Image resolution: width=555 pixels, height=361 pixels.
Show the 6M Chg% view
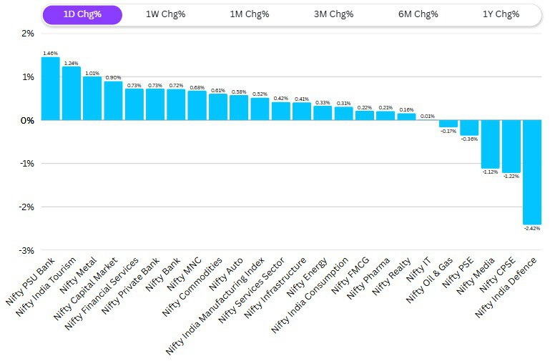417,14
